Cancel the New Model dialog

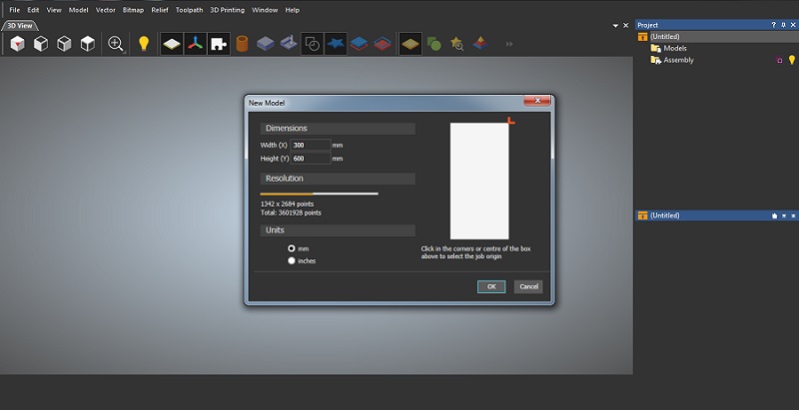[x=528, y=286]
